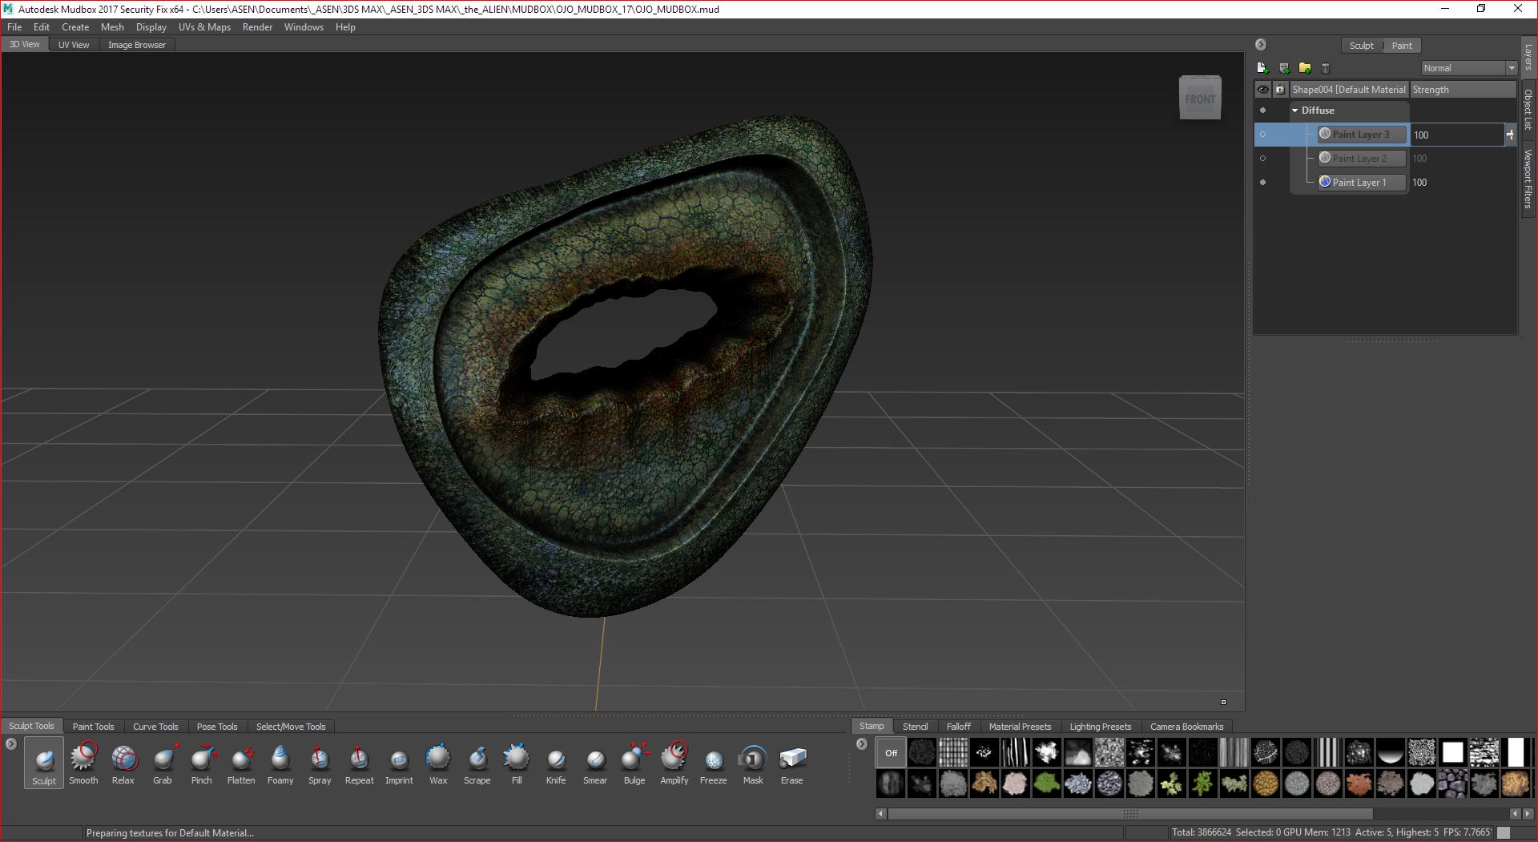Toggle the lock icon in layers header

tap(1279, 90)
